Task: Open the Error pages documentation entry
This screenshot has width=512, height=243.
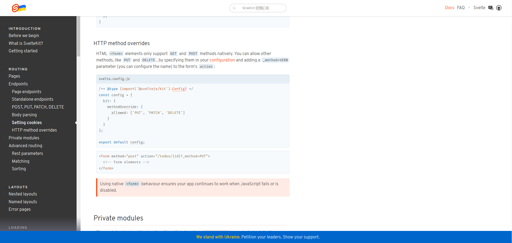Action: tap(19, 209)
